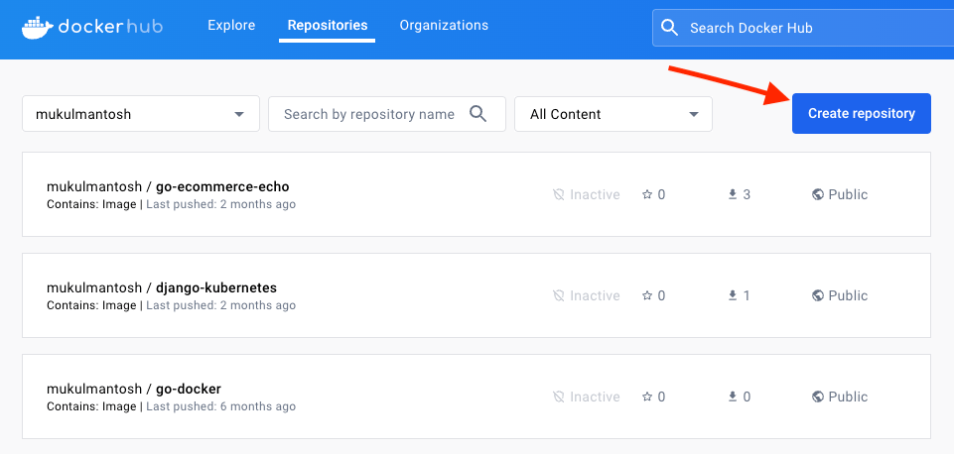Click the magnifier icon in Search Docker Hub
This screenshot has height=454, width=954.
pos(670,28)
